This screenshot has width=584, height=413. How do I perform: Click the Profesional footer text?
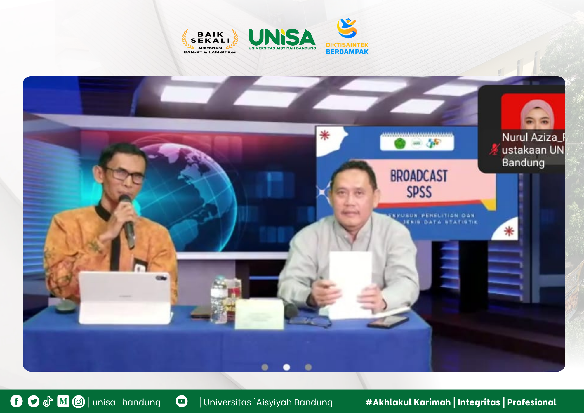point(532,402)
